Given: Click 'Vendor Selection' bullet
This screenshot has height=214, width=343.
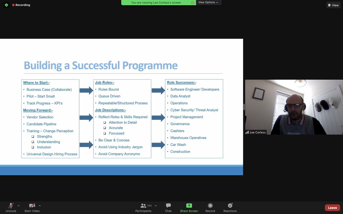Looking at the screenshot, I should 40,117.
